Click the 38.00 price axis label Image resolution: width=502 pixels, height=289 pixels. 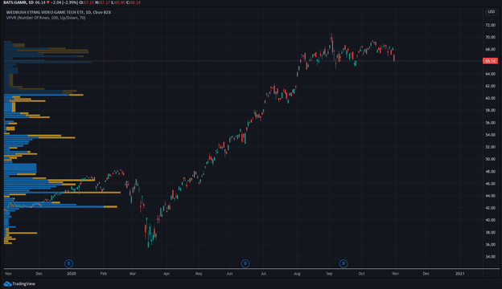tap(490, 233)
